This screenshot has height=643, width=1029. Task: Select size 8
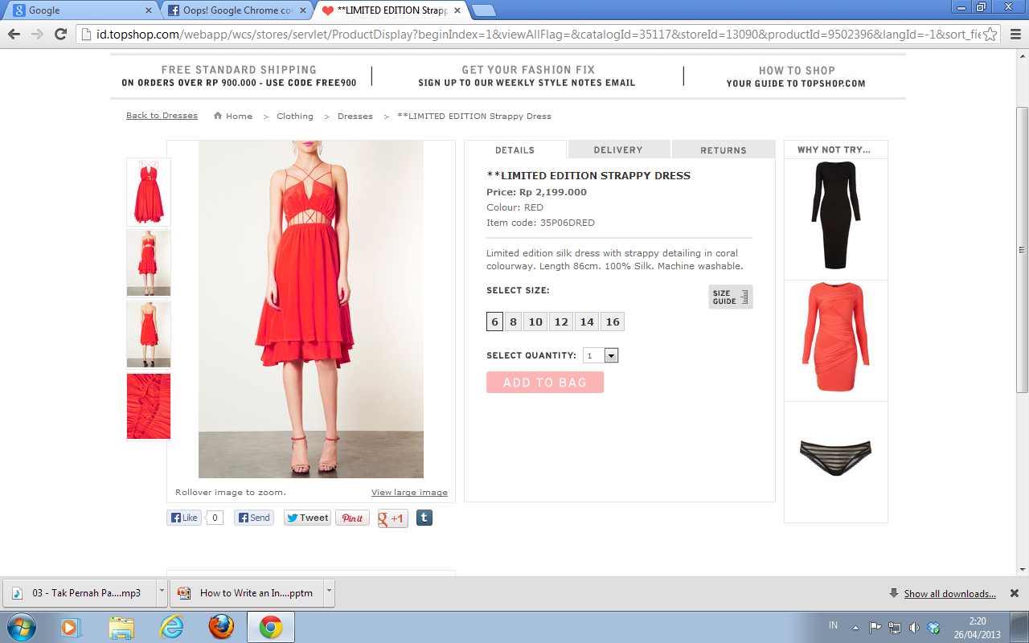click(x=514, y=321)
